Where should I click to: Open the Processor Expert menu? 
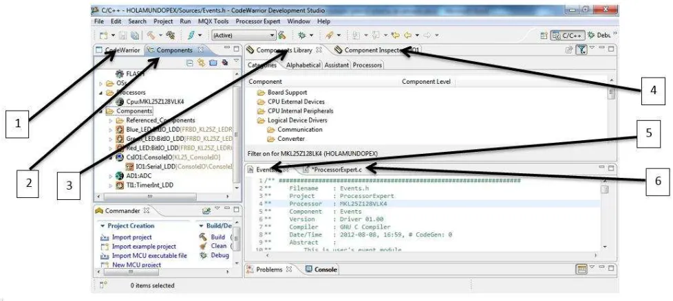258,21
